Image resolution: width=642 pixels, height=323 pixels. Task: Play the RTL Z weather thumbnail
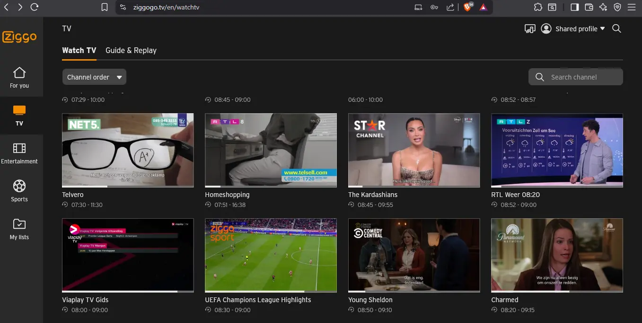click(557, 150)
